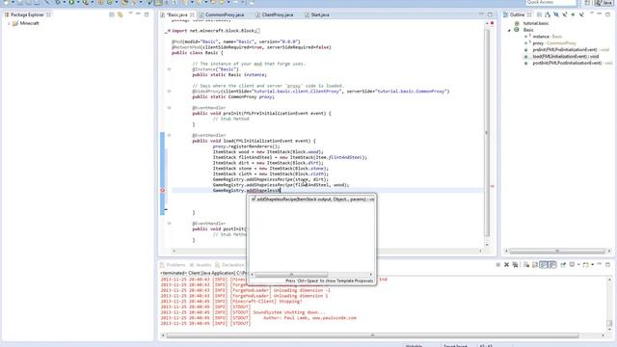617x347 pixels.
Task: Expand the folded import statements
Action: 169,31
